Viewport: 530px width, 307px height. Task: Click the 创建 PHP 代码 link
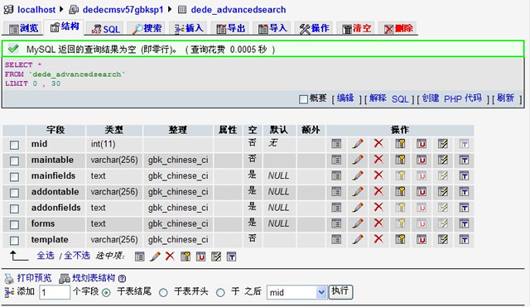click(x=451, y=98)
